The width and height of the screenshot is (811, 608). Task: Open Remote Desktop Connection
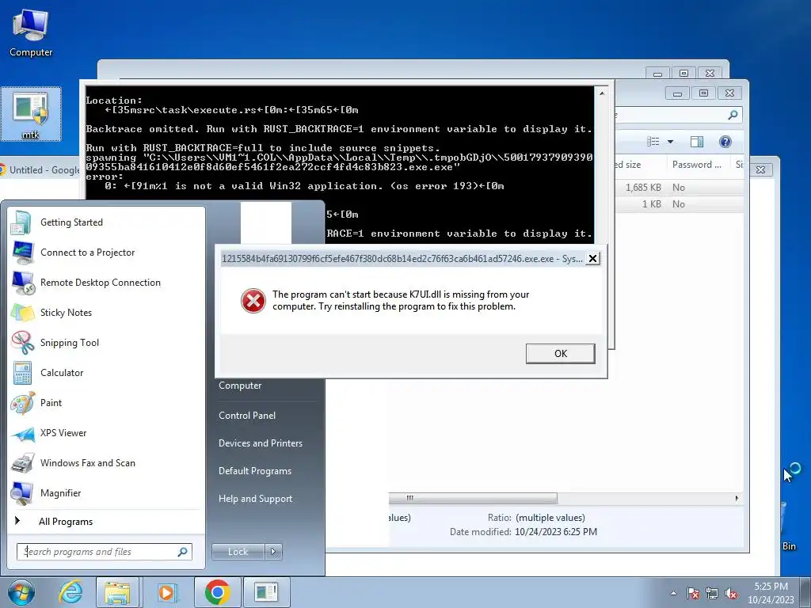click(106, 283)
